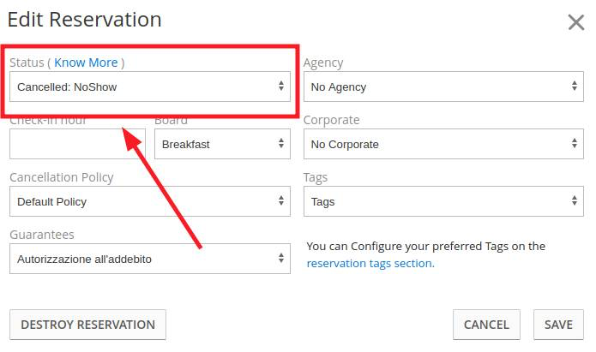Close the Edit Reservation dialog
This screenshot has width=596, height=352.
(576, 22)
